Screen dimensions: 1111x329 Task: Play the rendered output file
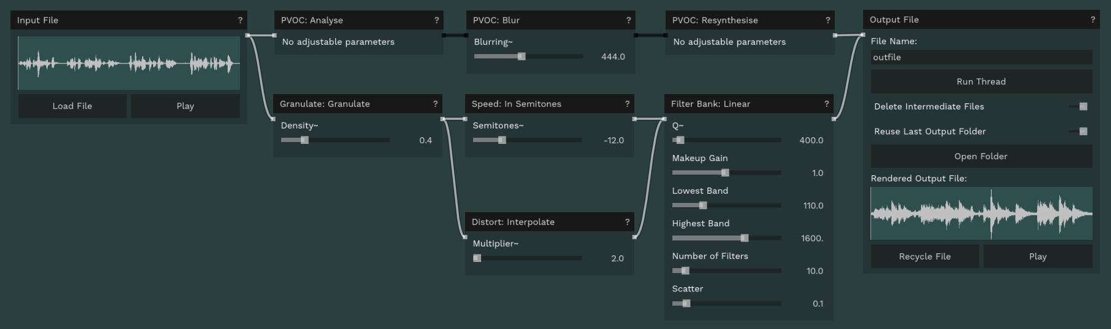(x=1037, y=256)
